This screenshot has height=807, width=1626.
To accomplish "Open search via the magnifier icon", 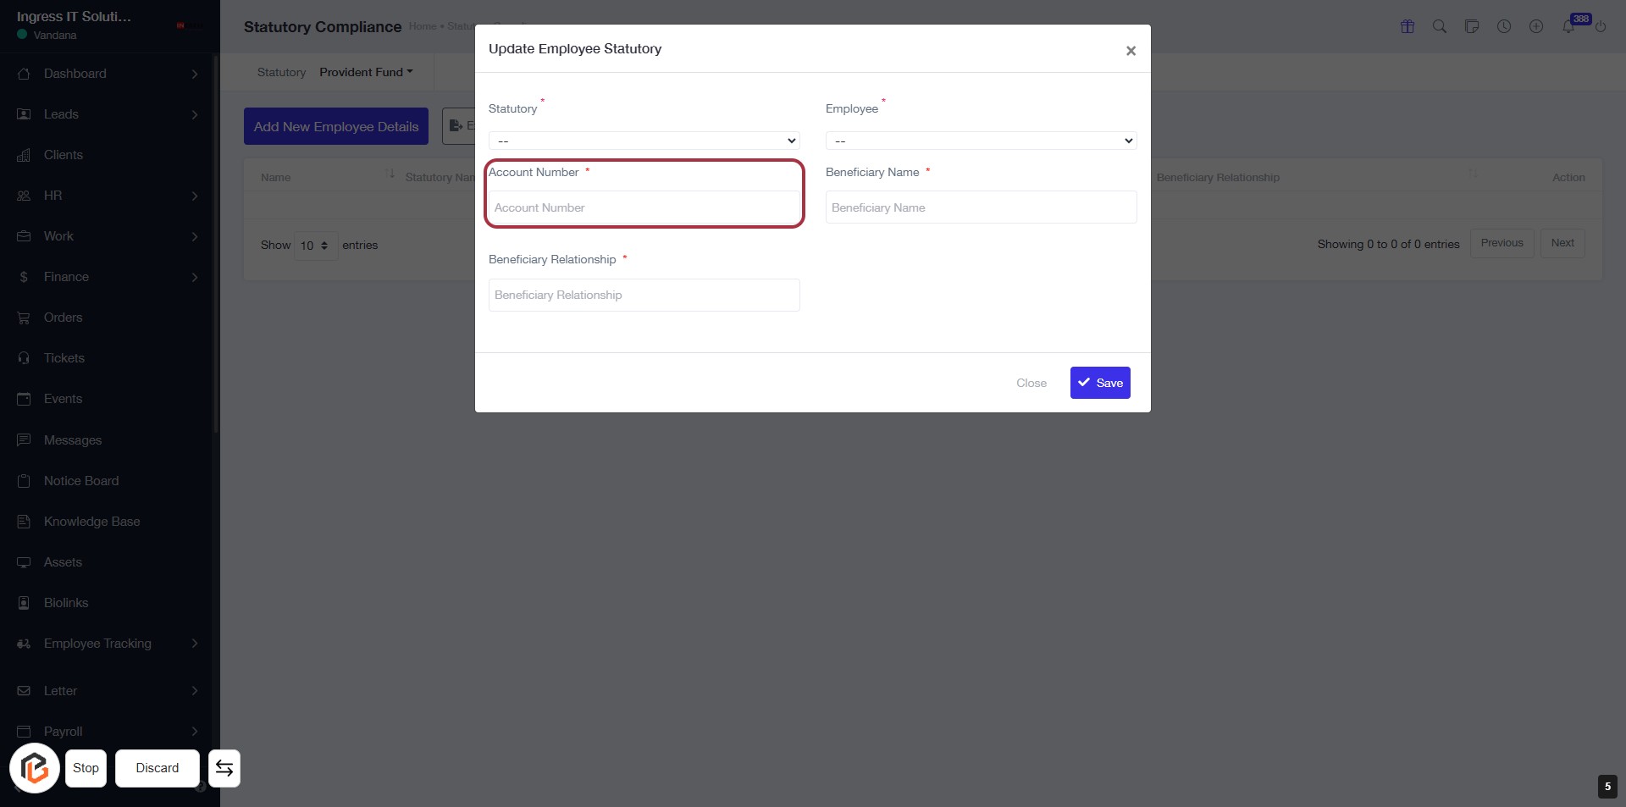I will click(x=1440, y=26).
